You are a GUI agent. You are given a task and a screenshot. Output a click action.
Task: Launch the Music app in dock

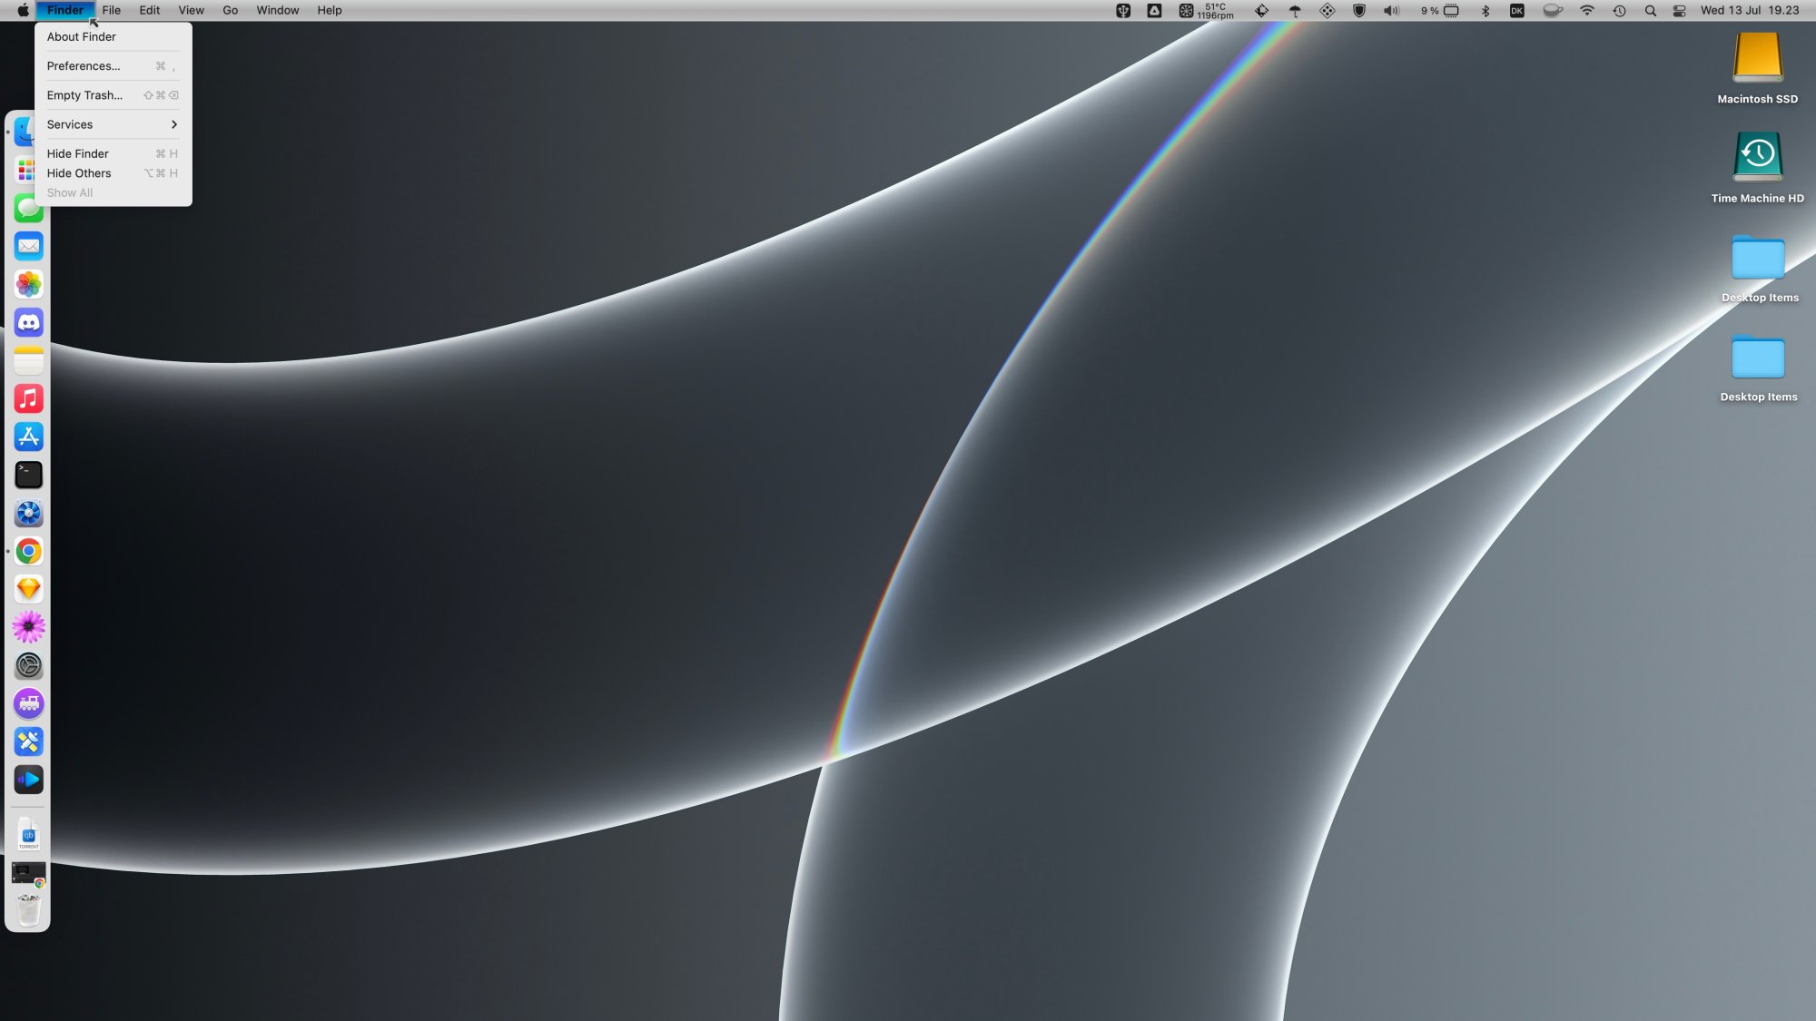(x=29, y=399)
